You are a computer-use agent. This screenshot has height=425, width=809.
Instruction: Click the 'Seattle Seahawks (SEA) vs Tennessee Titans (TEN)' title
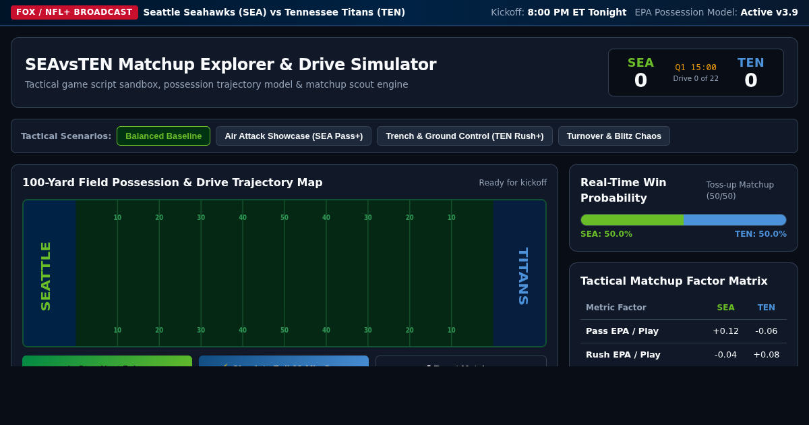tap(274, 12)
